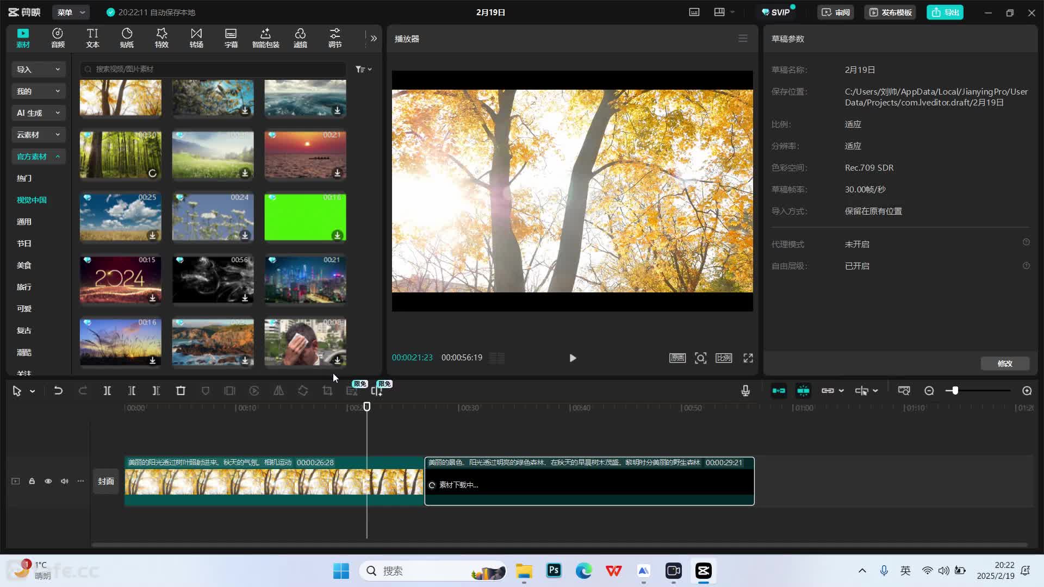Enter fullscreen preview

[748, 358]
